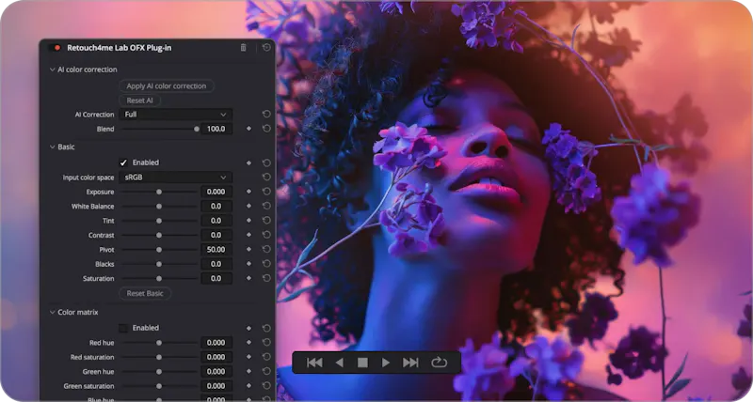Reset the entire Retouch4me plug-in
753x402 pixels.
pyautogui.click(x=266, y=48)
